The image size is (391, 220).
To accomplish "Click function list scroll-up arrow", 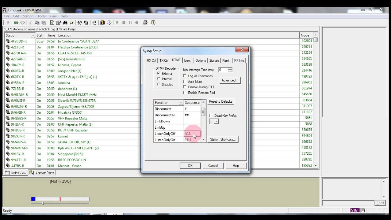I will click(x=204, y=102).
